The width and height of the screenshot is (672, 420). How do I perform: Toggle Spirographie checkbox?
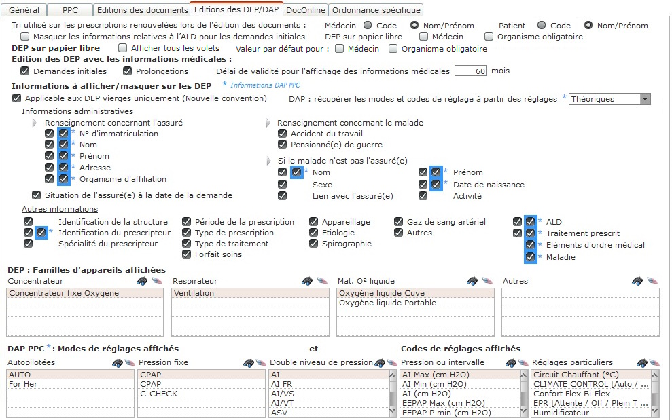[x=314, y=243]
